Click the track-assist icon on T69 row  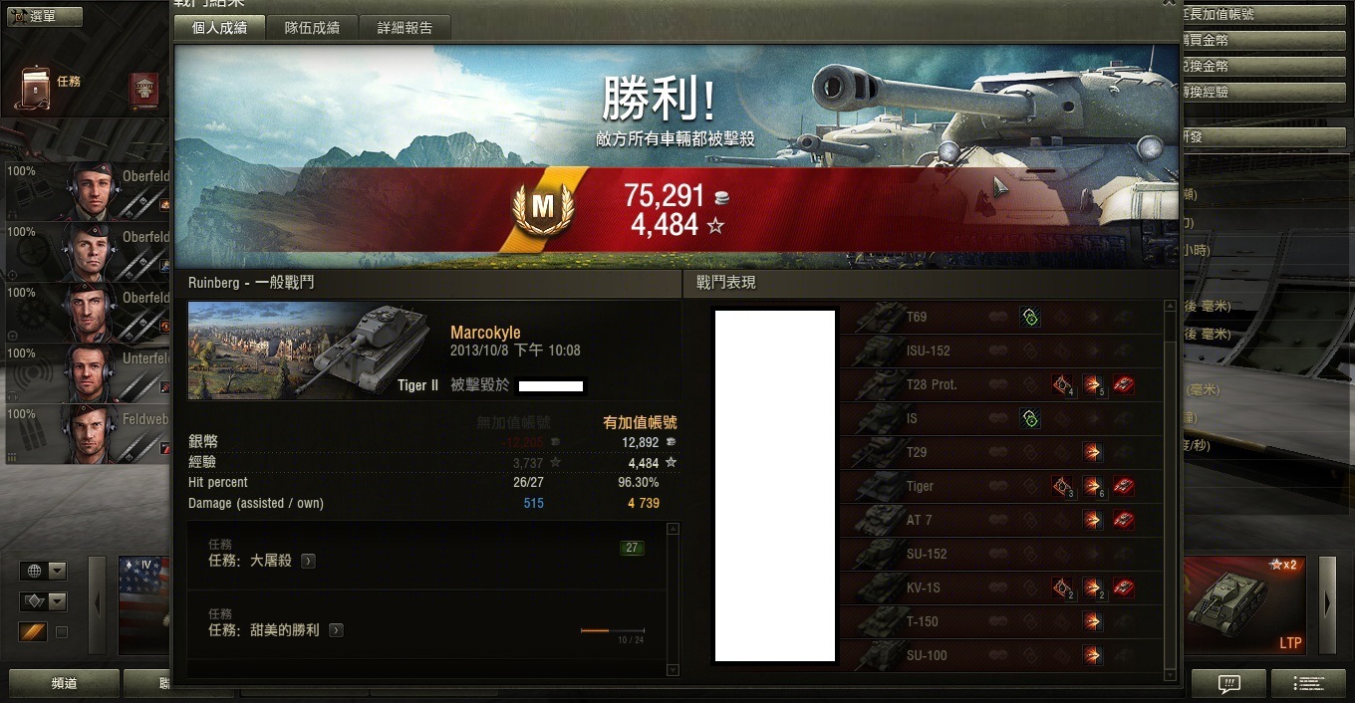pos(1030,317)
